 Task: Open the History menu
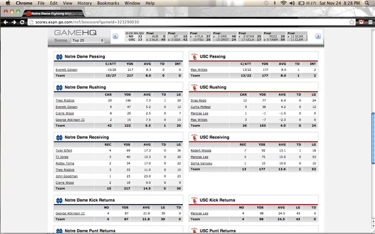[x=85, y=3]
